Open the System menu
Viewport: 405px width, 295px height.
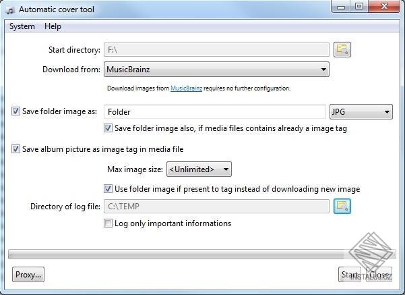[x=22, y=26]
